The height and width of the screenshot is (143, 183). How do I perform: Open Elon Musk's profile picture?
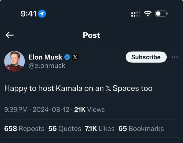pyautogui.click(x=14, y=61)
